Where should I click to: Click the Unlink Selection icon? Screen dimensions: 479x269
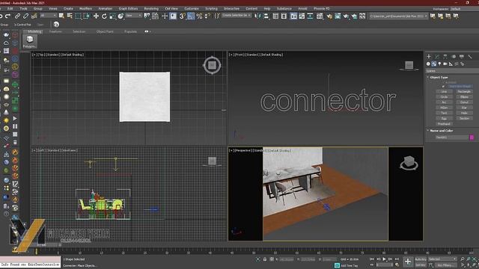tap(25, 16)
